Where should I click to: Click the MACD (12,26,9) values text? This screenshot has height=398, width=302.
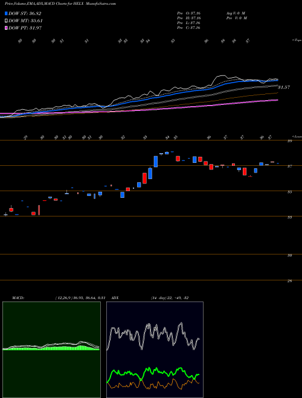pyautogui.click(x=80, y=298)
